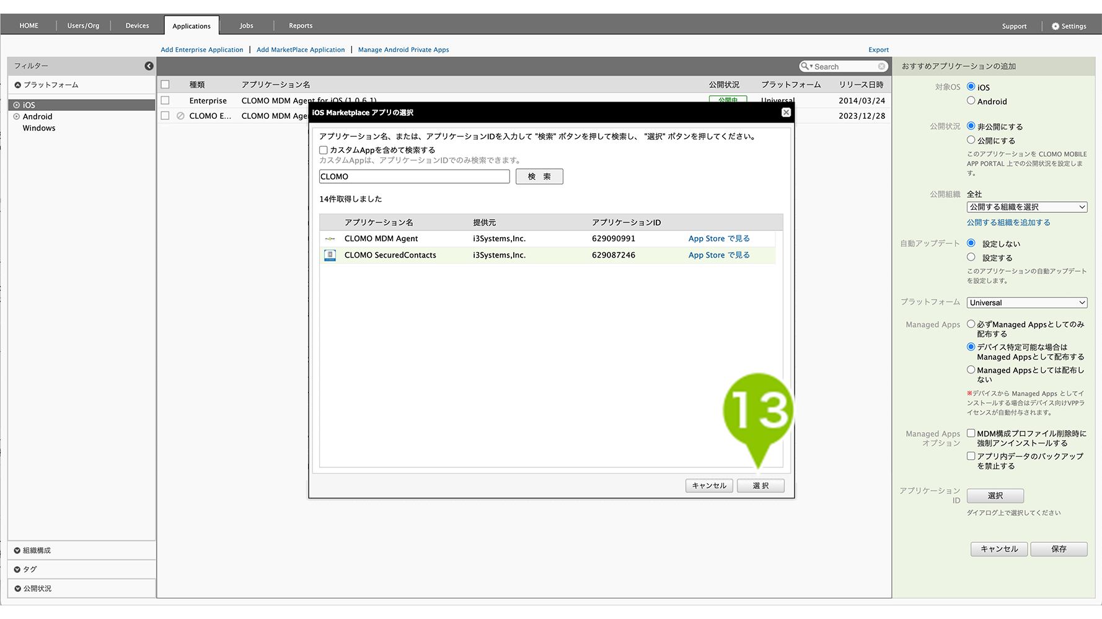Select Android as target OS radio
This screenshot has height=619, width=1102.
(971, 101)
